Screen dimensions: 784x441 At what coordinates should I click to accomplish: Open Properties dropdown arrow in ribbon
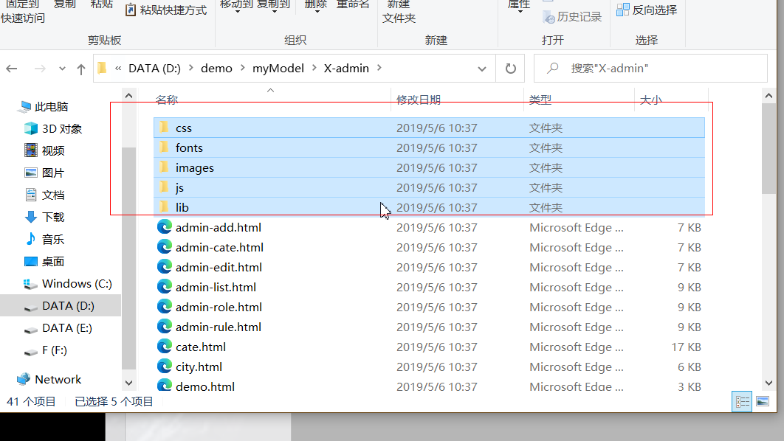click(x=520, y=11)
